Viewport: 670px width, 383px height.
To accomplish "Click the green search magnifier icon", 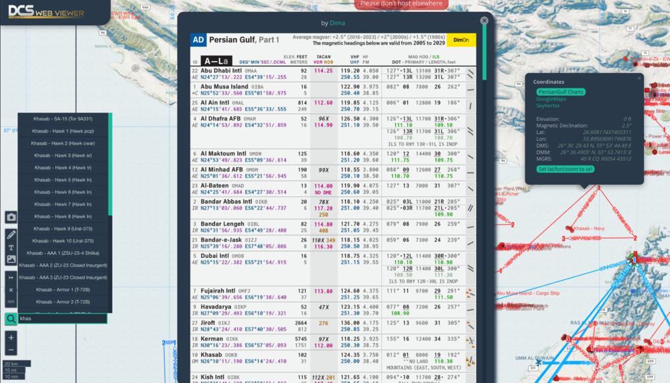I will point(11,319).
